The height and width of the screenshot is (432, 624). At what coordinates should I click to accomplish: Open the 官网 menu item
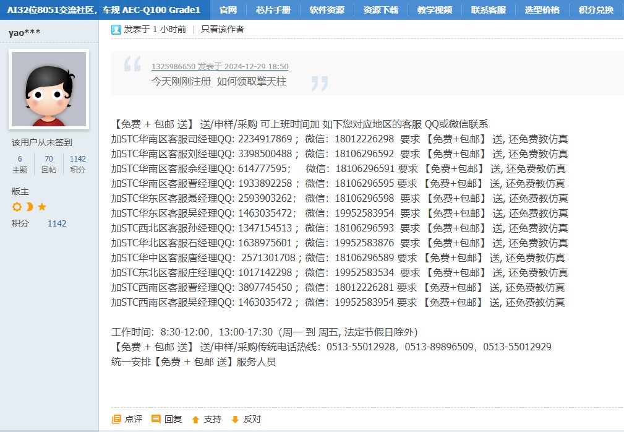[228, 10]
